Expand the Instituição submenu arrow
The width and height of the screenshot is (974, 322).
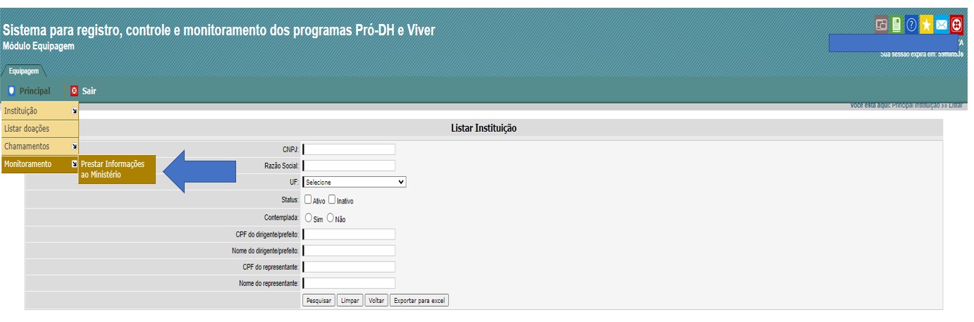74,111
